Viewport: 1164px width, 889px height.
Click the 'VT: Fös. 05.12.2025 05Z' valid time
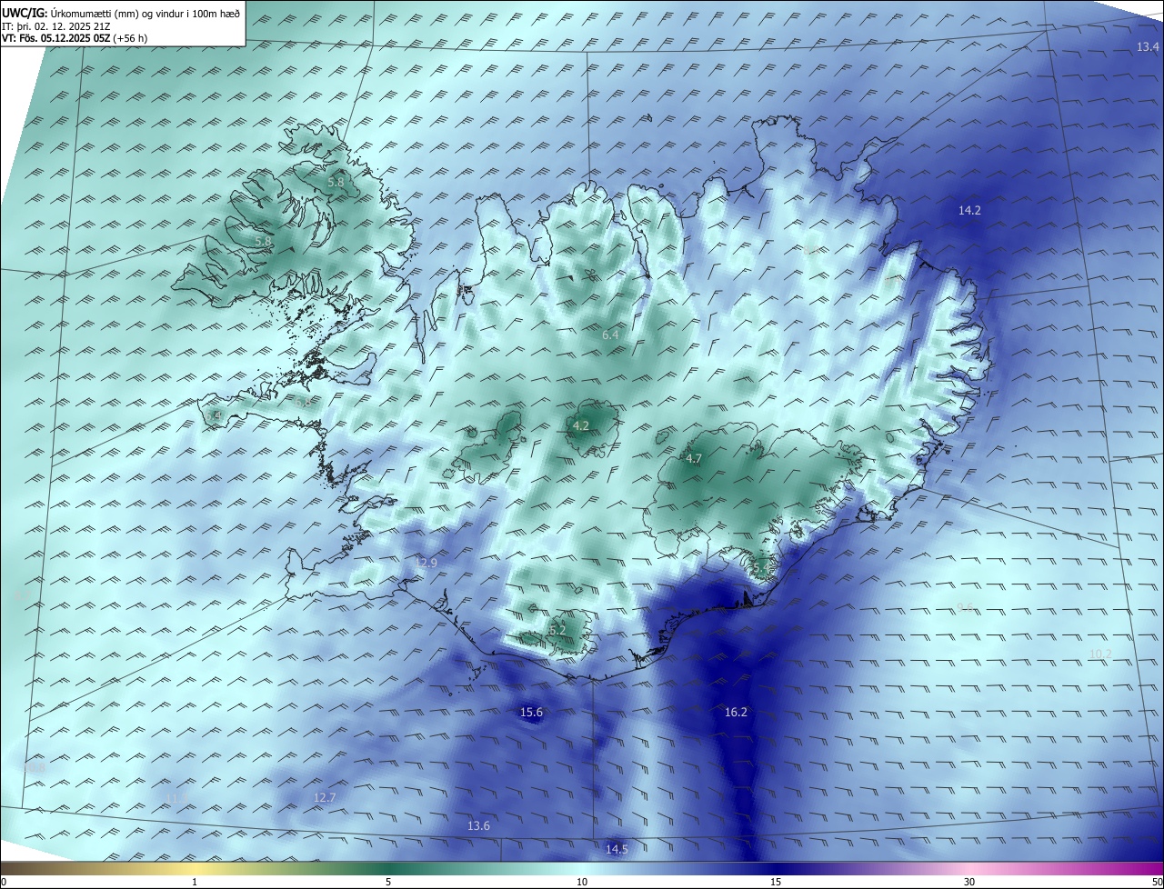[55, 38]
